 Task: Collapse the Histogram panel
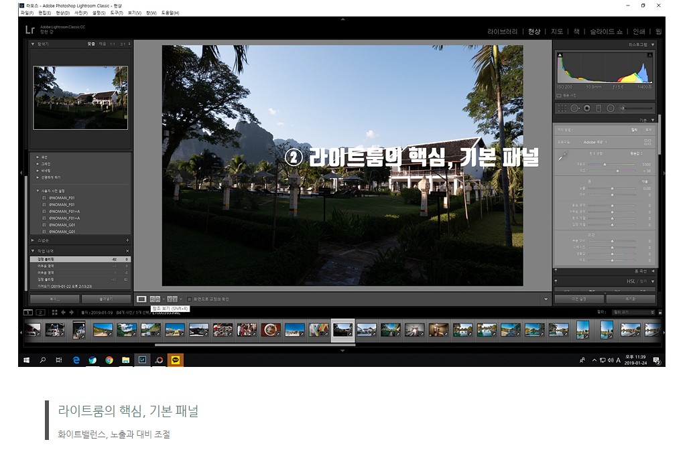coord(653,45)
